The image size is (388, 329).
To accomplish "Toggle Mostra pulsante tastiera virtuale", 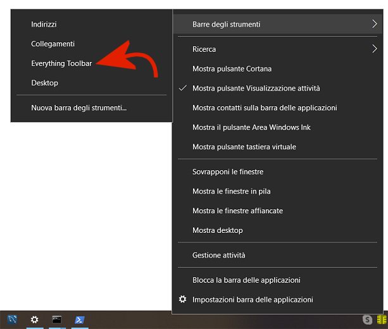I will click(x=277, y=147).
